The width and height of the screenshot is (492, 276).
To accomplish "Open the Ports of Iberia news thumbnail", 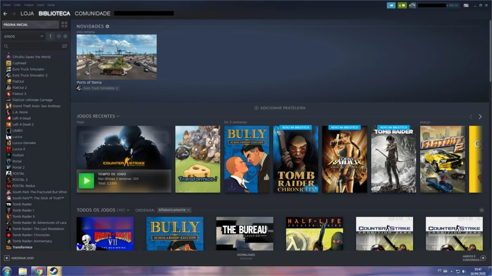I will (x=117, y=57).
